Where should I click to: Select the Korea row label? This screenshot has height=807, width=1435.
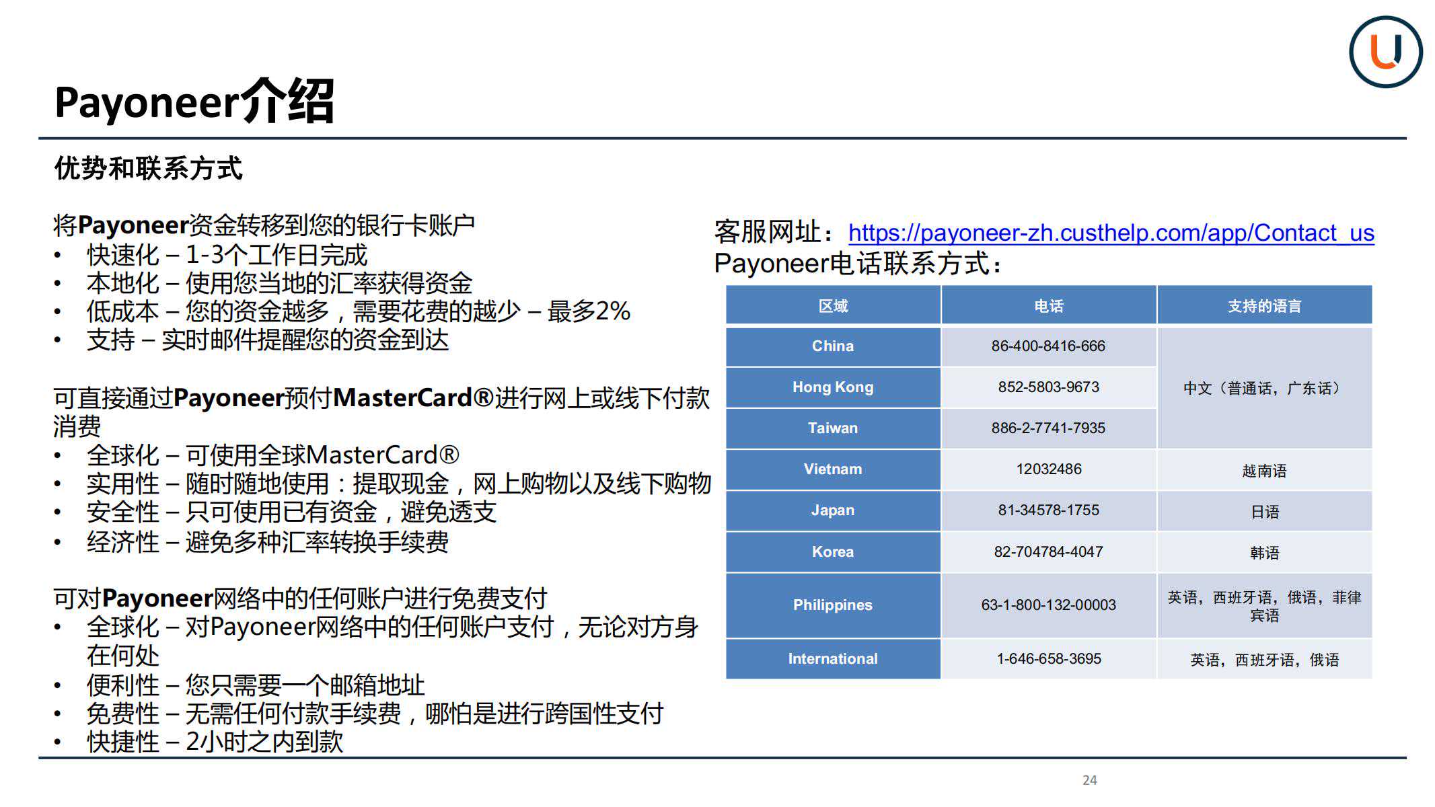point(833,552)
